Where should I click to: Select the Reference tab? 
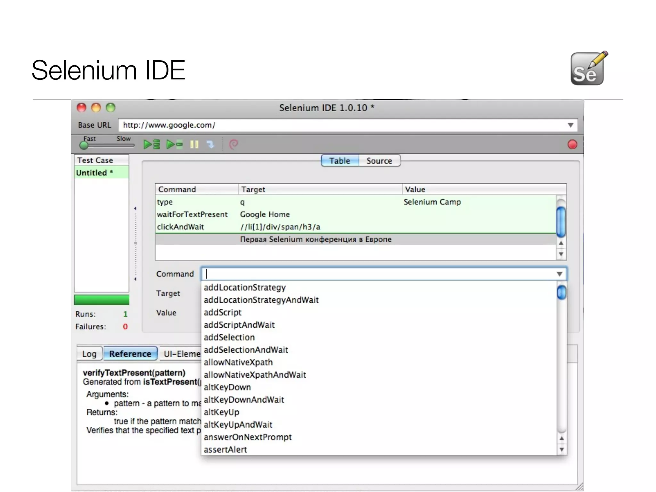130,354
